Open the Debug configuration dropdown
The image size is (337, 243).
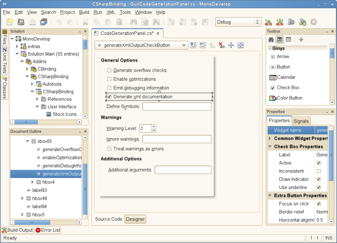pyautogui.click(x=238, y=21)
